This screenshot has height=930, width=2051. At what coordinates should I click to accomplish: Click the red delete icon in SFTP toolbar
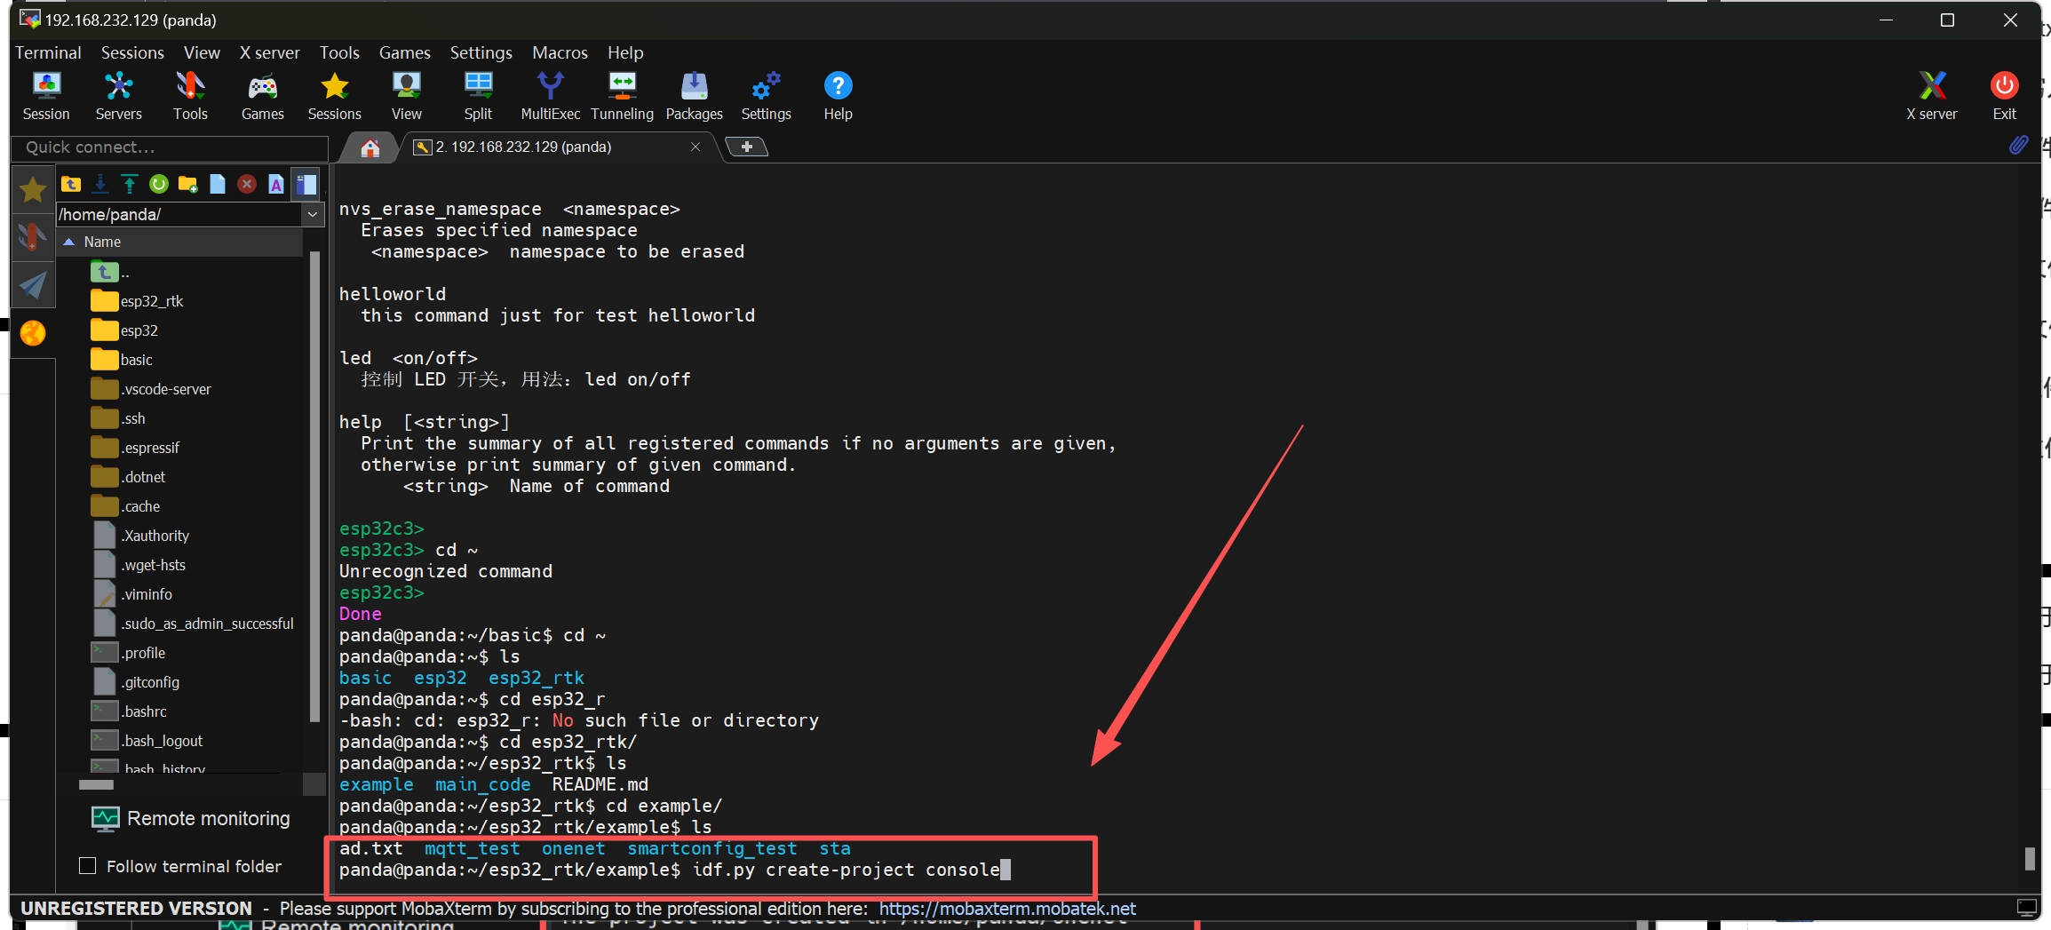pyautogui.click(x=247, y=184)
